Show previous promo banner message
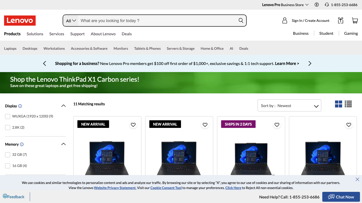Viewport: 362px width, 203px height. point(45,63)
